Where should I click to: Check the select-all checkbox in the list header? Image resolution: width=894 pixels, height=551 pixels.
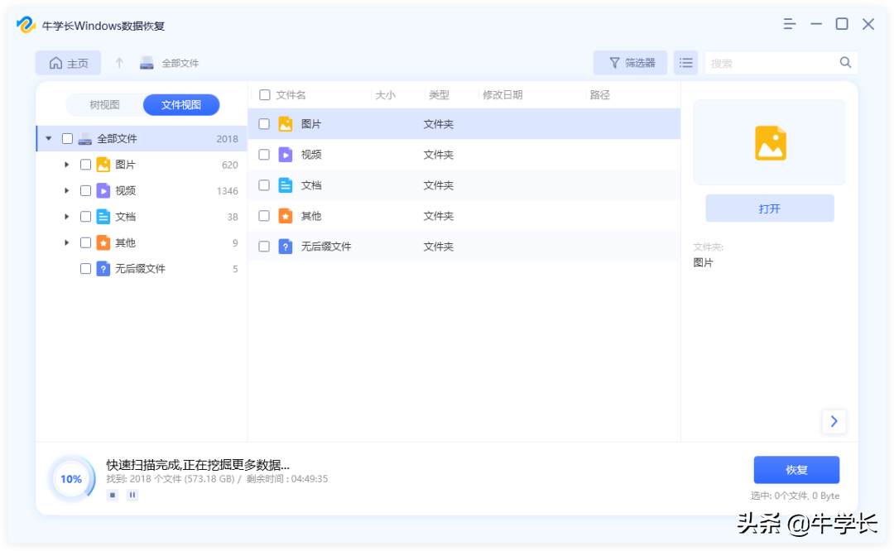pos(265,93)
